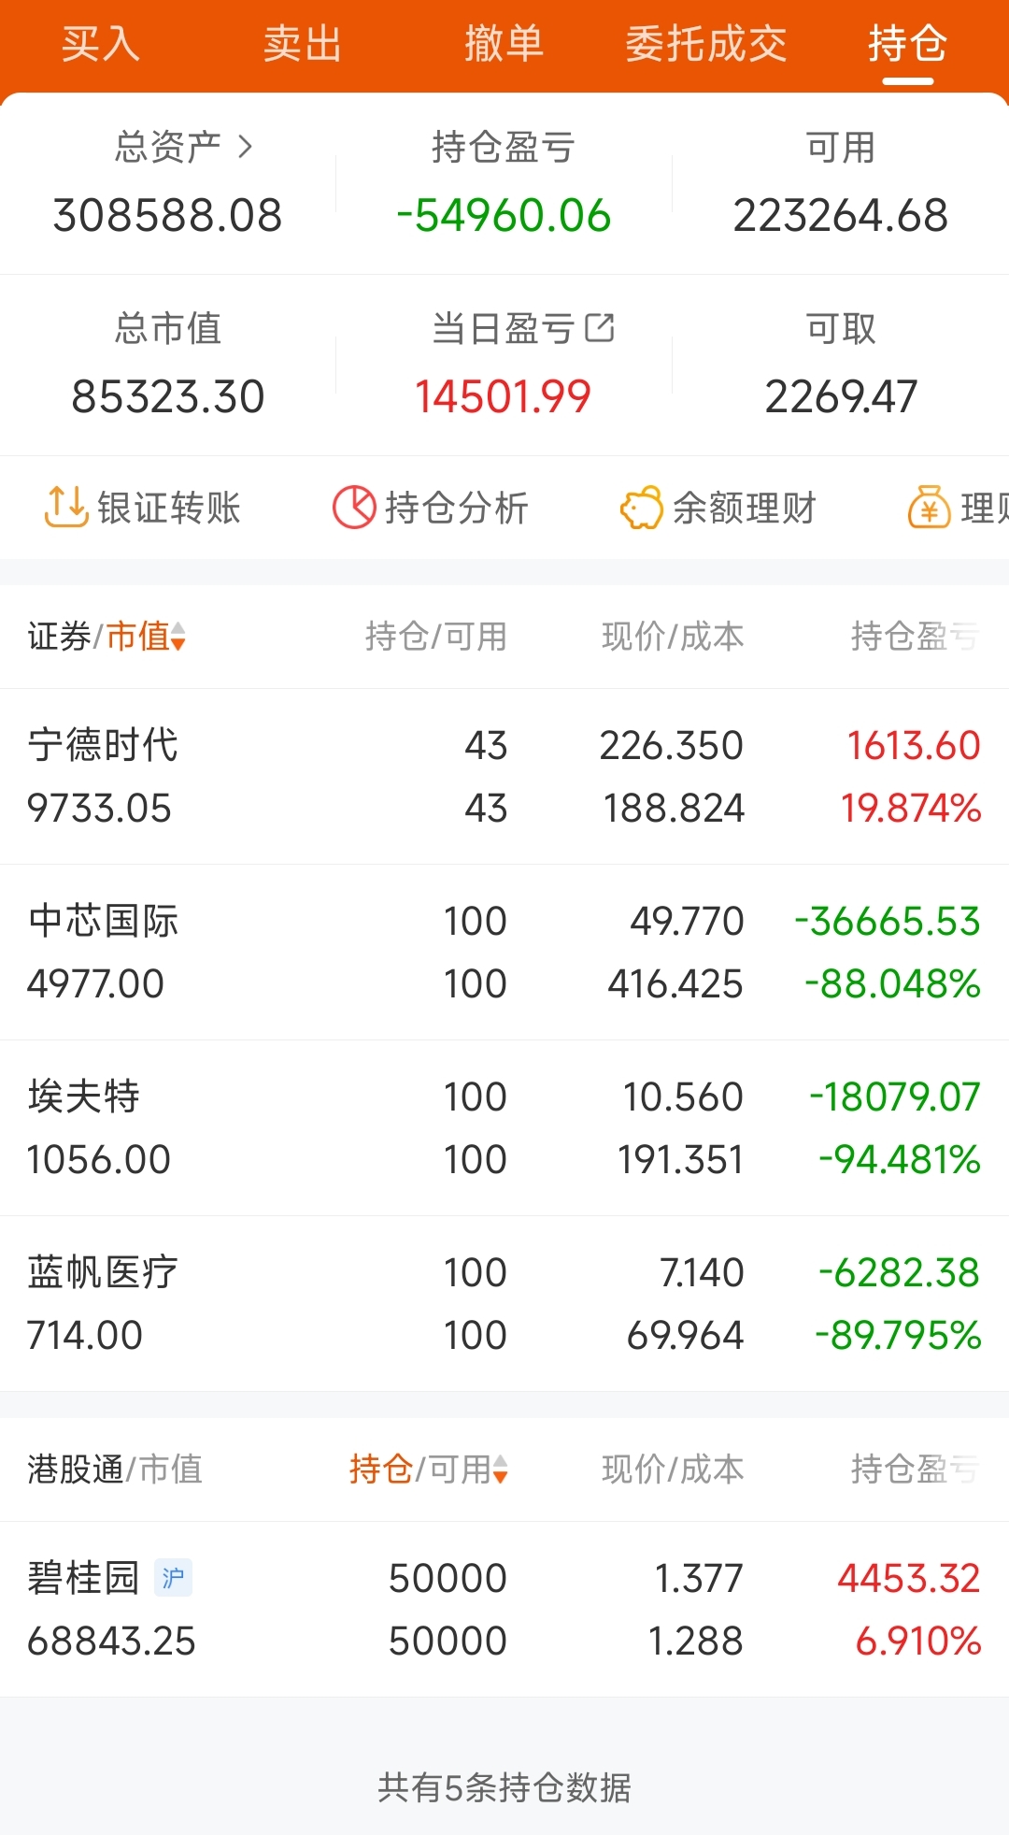The image size is (1009, 1835).
Task: Click the 现价/成本 column header in securities table
Action: pos(673,637)
